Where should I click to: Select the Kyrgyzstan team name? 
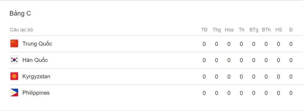point(36,76)
